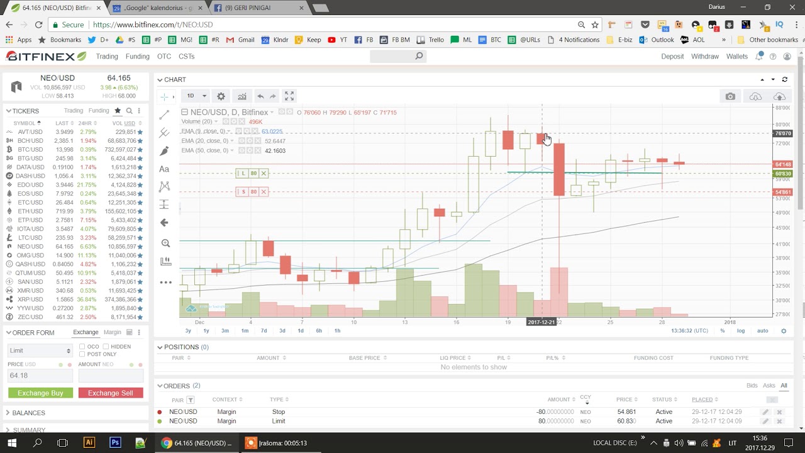The height and width of the screenshot is (453, 805).
Task: Toggle percent scale on chart
Action: pos(723,331)
